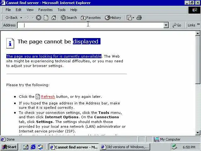
Task: Open the Favorites menu
Action: point(45,10)
